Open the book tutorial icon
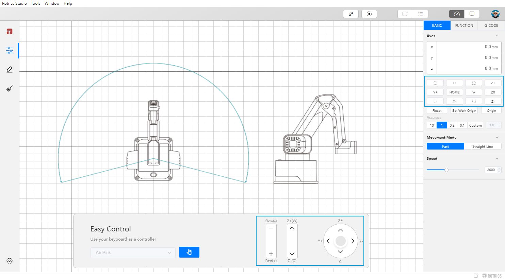Viewport: 505px width, 279px height. coord(472,14)
